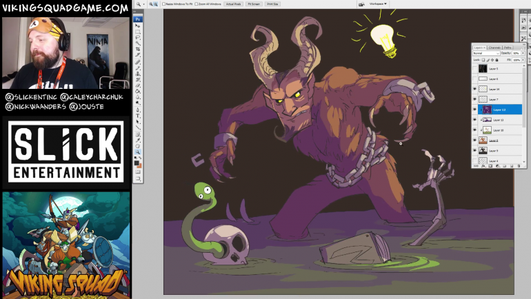Screen dimensions: 531x299
Task: Toggle Quick Mask mode button
Action: (138, 173)
